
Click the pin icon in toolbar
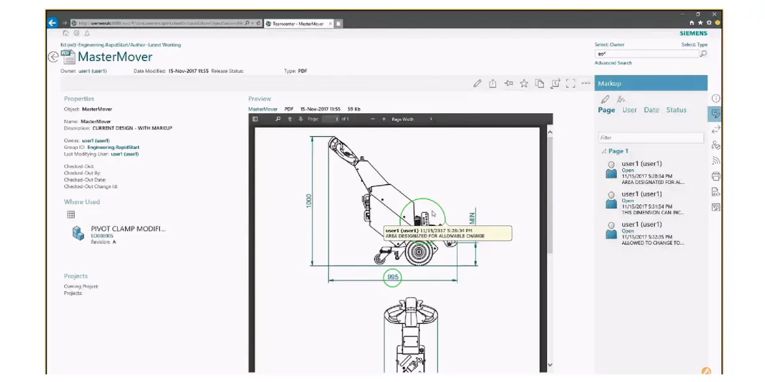click(x=508, y=83)
